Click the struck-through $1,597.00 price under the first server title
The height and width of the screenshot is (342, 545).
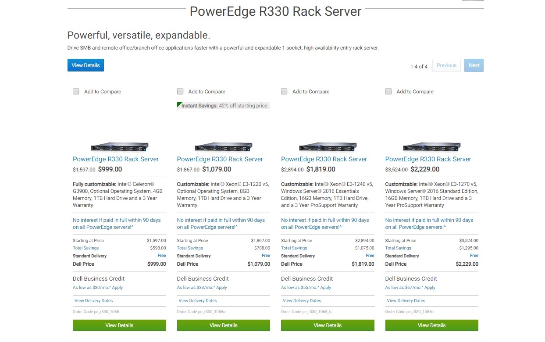coord(84,170)
